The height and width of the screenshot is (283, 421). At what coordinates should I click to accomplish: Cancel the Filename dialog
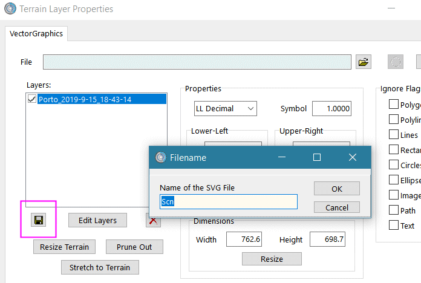pos(337,207)
